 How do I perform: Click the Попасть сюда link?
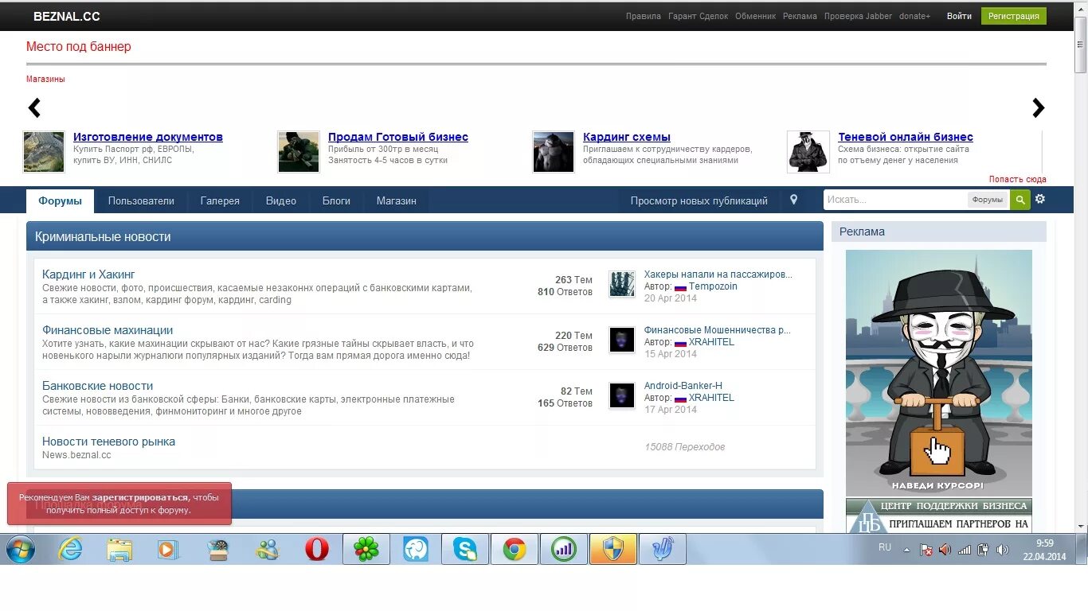[x=1018, y=179]
